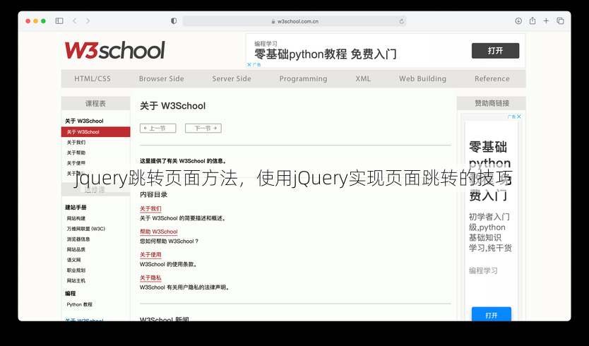This screenshot has width=589, height=346.
Task: Open the Server Side navigation tab
Action: pyautogui.click(x=232, y=78)
